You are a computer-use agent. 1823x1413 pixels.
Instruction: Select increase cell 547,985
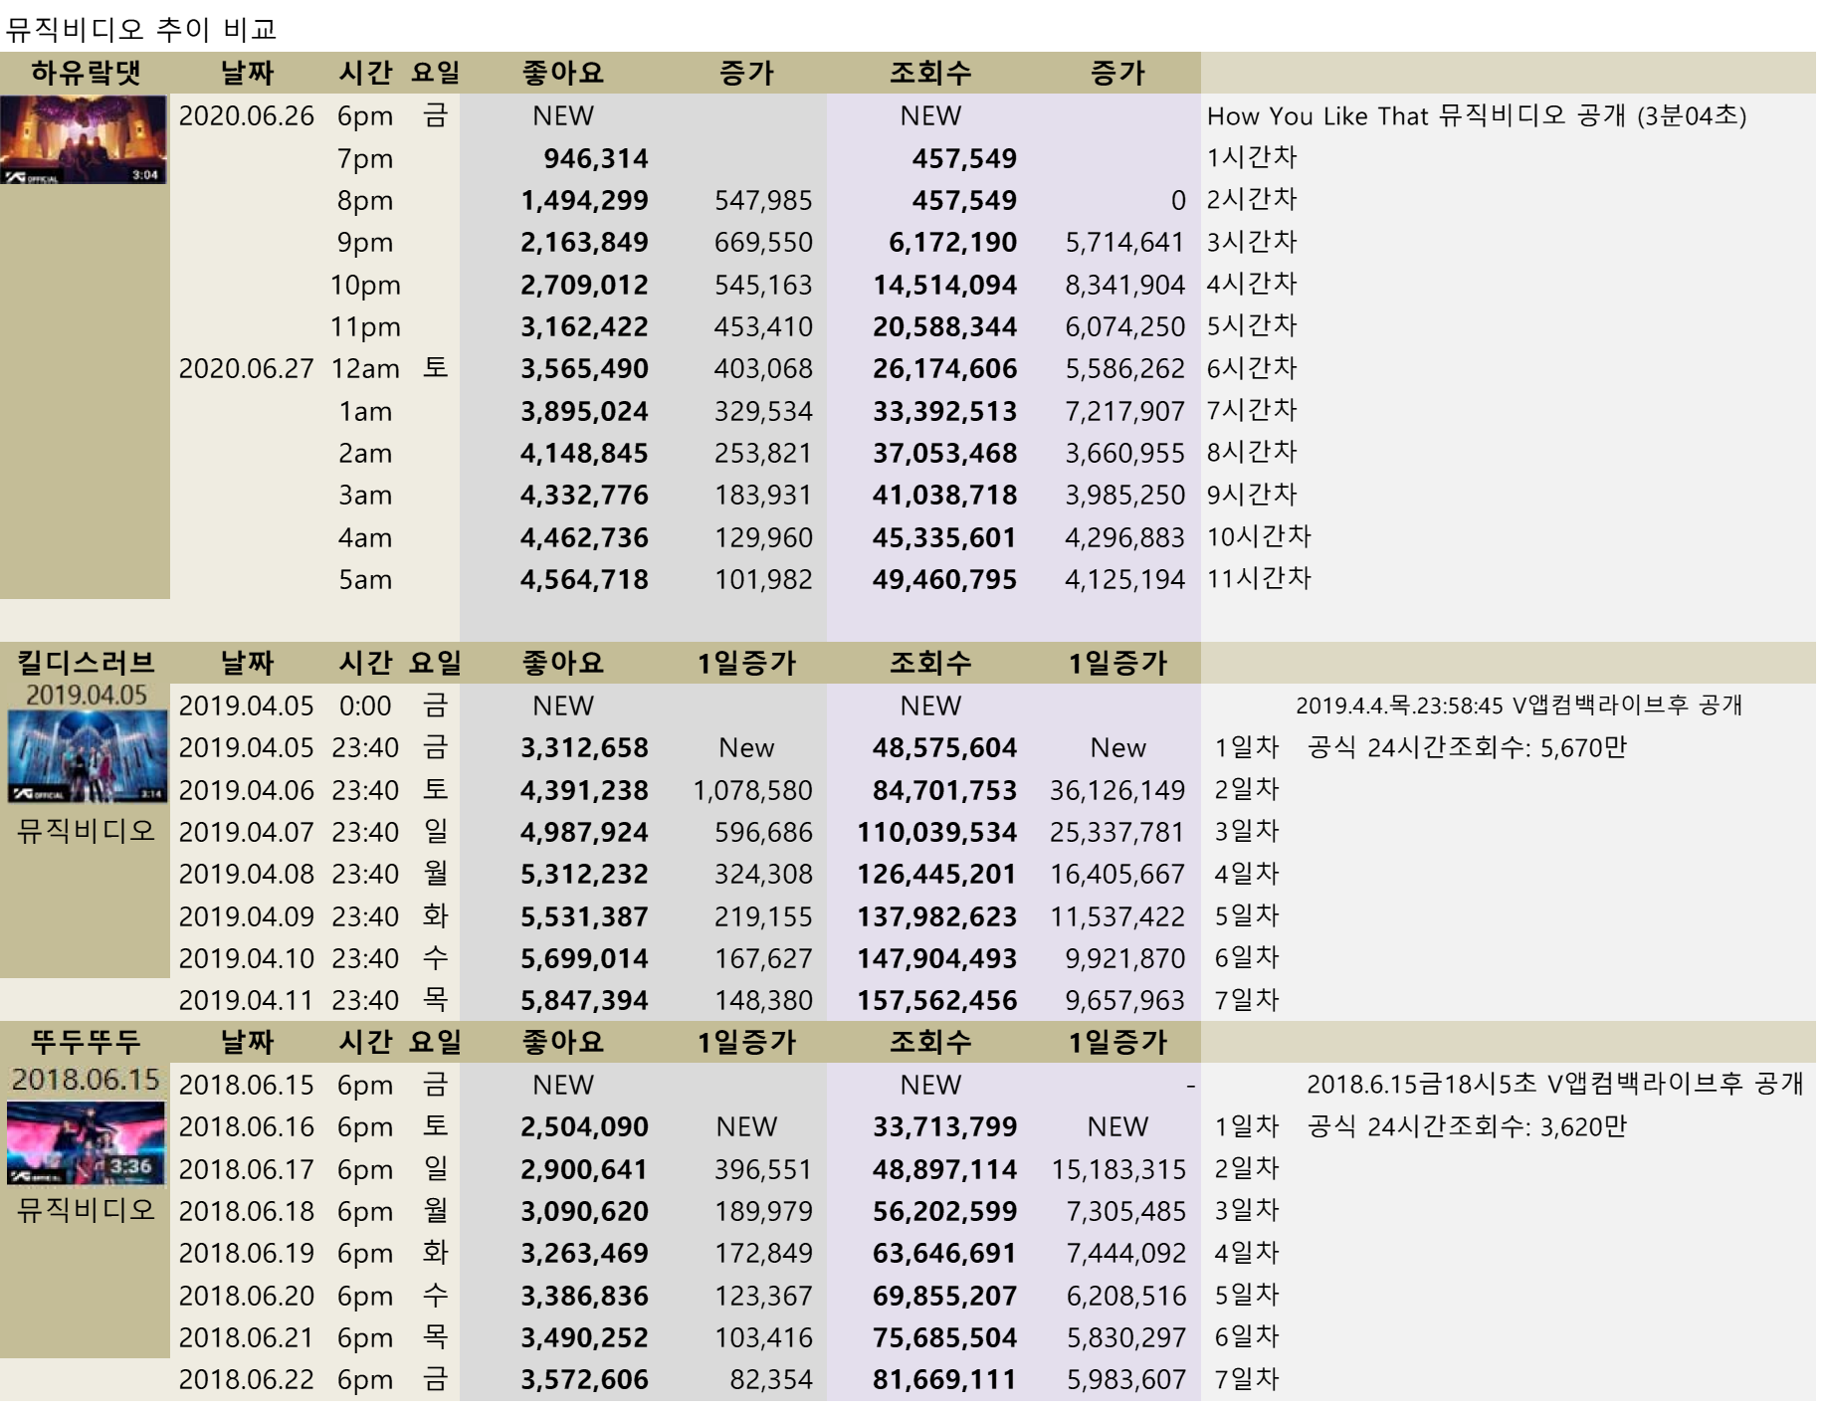763,200
